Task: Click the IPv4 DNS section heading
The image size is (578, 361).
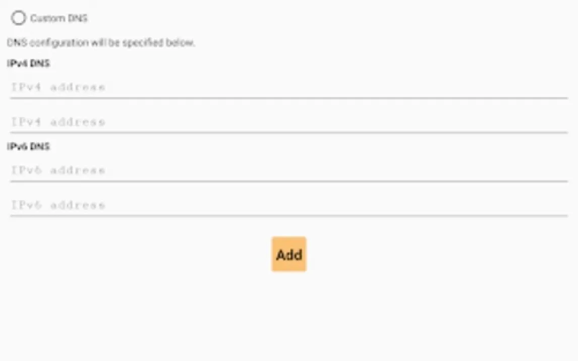Action: pos(28,64)
